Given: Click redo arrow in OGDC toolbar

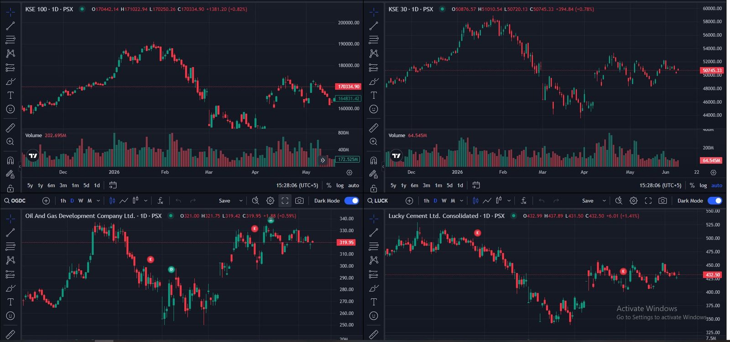Looking at the screenshot, I should click(193, 200).
